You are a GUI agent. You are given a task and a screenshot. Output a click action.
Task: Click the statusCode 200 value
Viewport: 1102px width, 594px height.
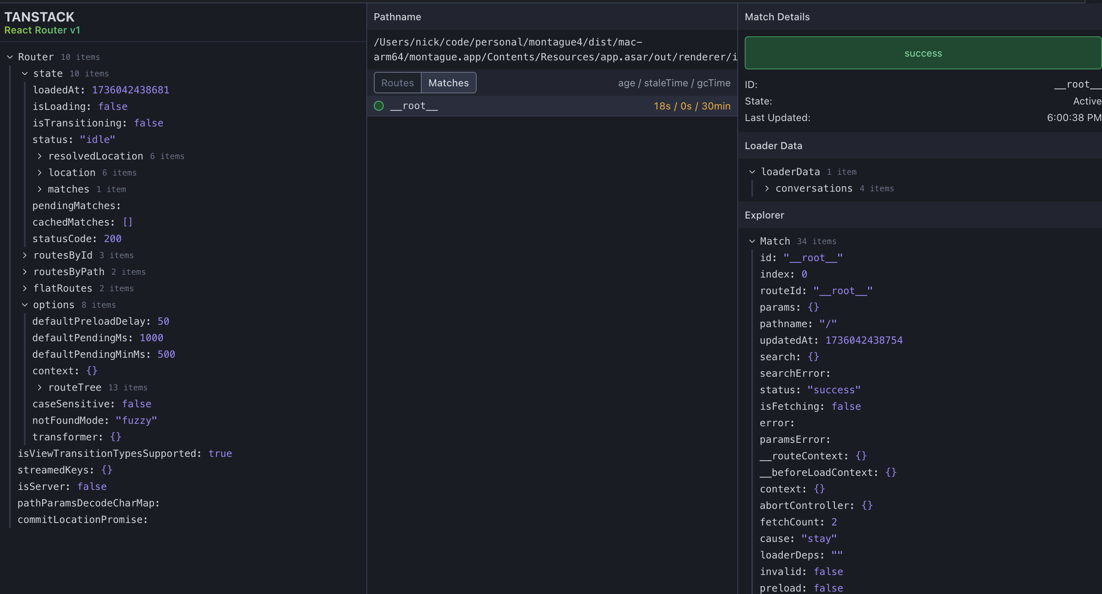click(x=112, y=239)
